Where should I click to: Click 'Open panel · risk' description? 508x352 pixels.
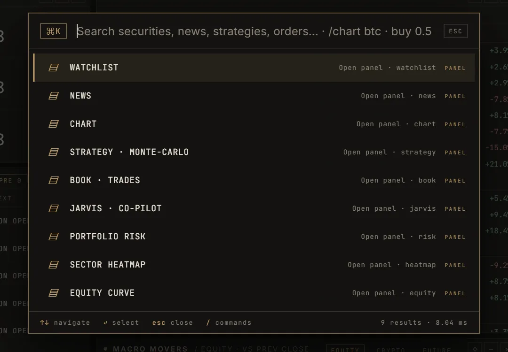point(398,237)
